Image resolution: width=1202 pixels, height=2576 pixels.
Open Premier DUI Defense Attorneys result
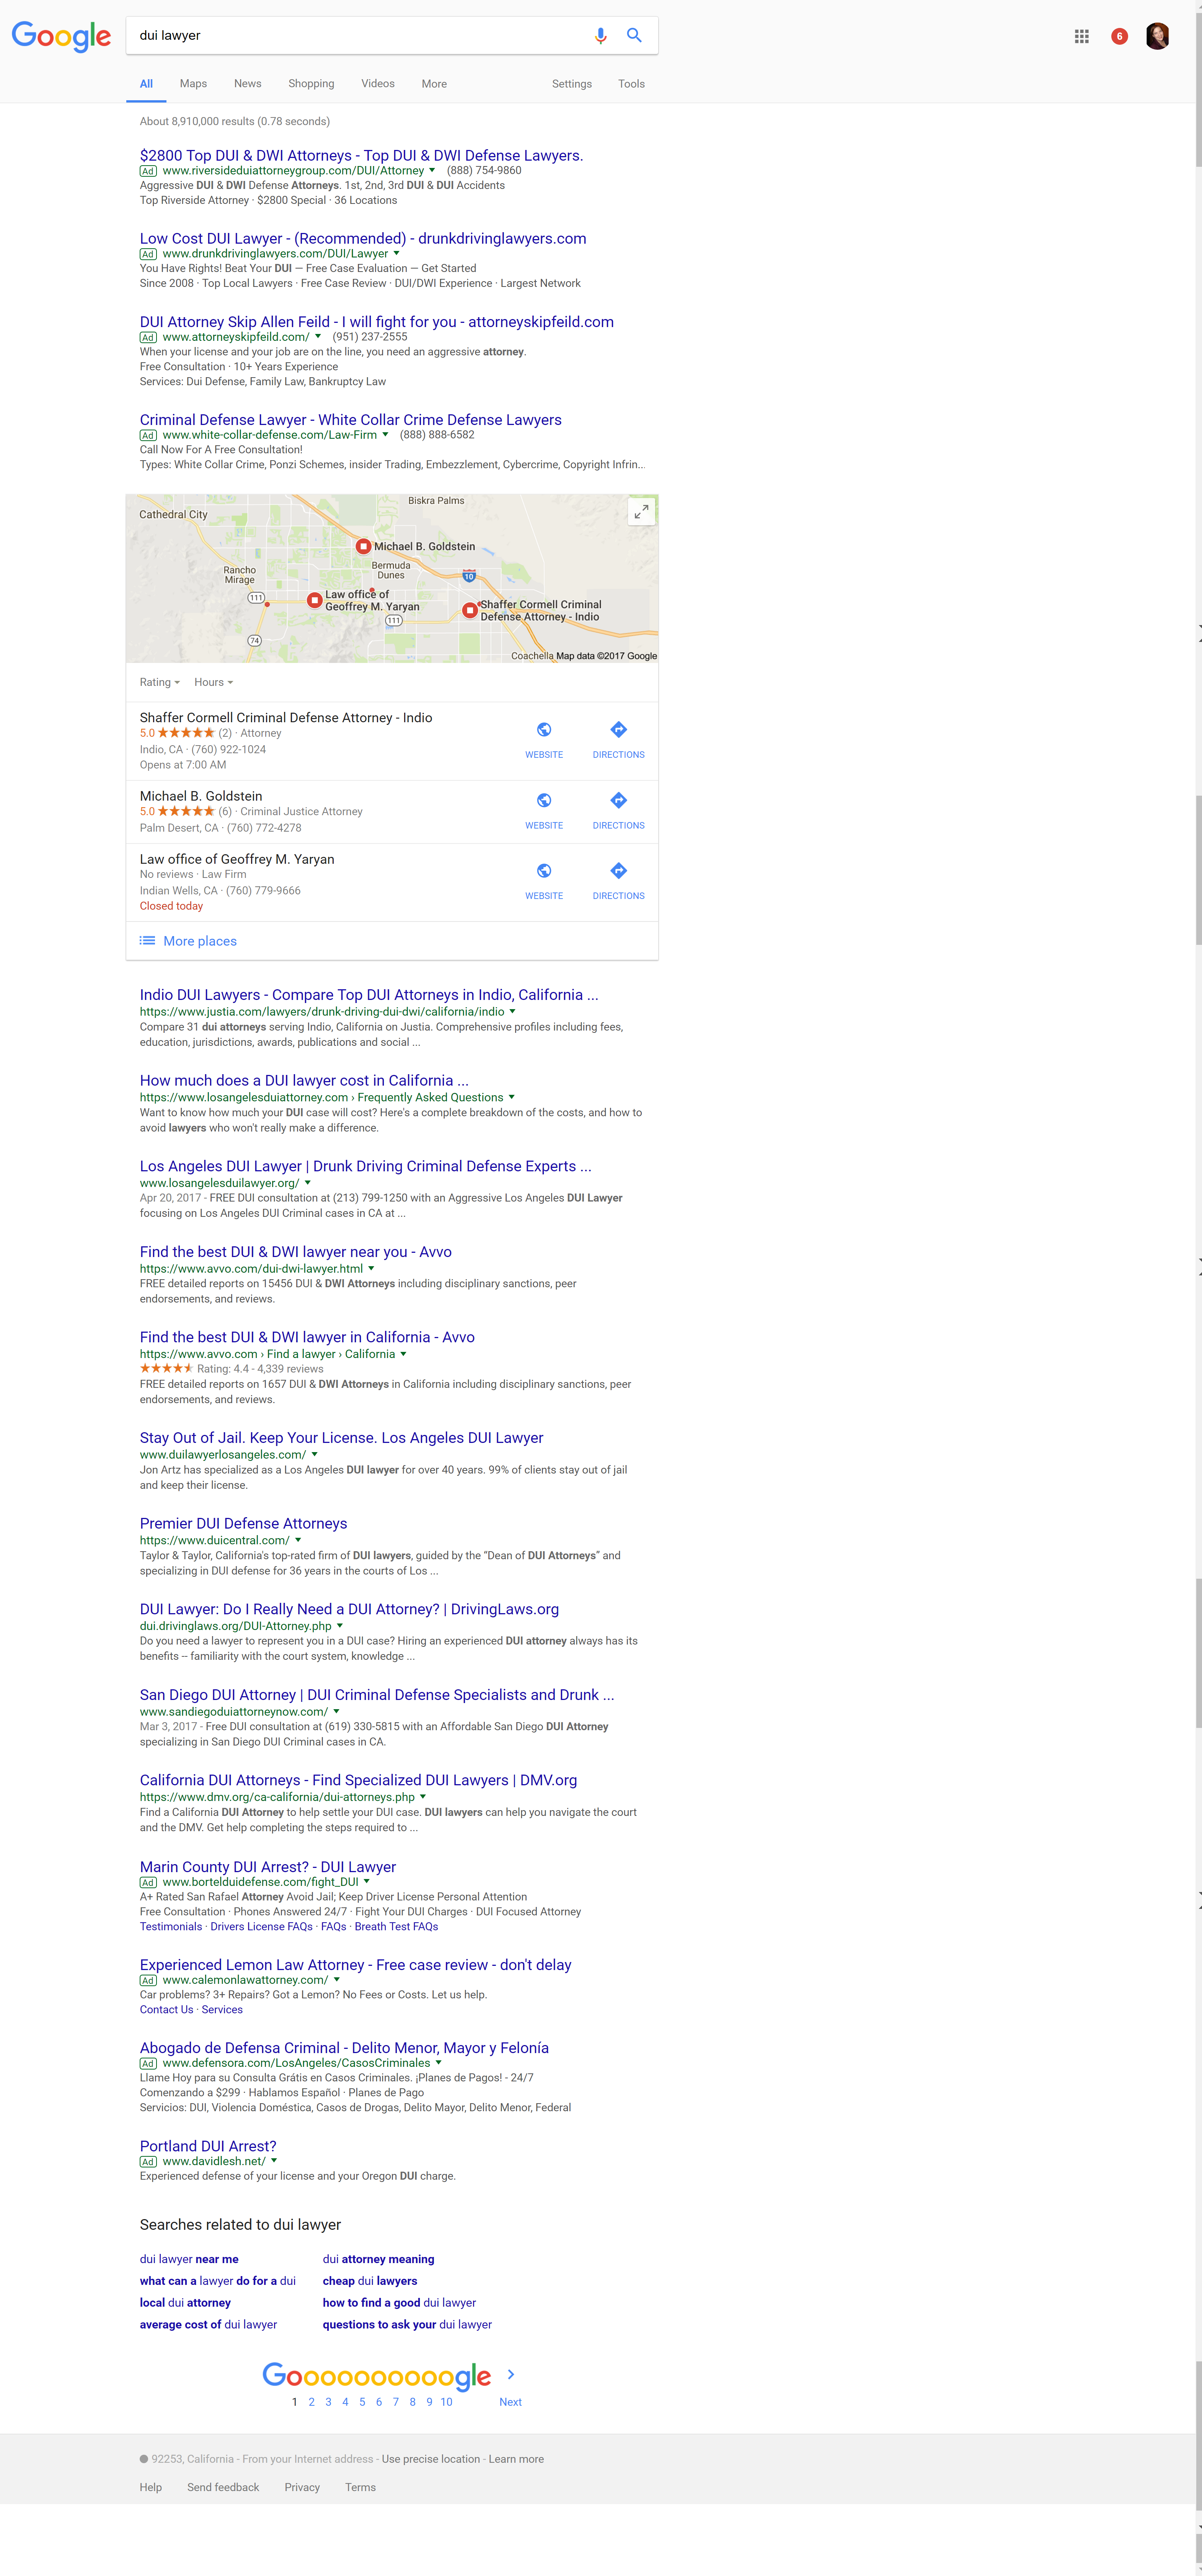point(243,1523)
